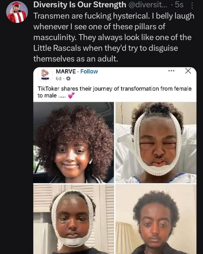This screenshot has height=254, width=203.
Task: Open the MARVE page name
Action: 66,71
